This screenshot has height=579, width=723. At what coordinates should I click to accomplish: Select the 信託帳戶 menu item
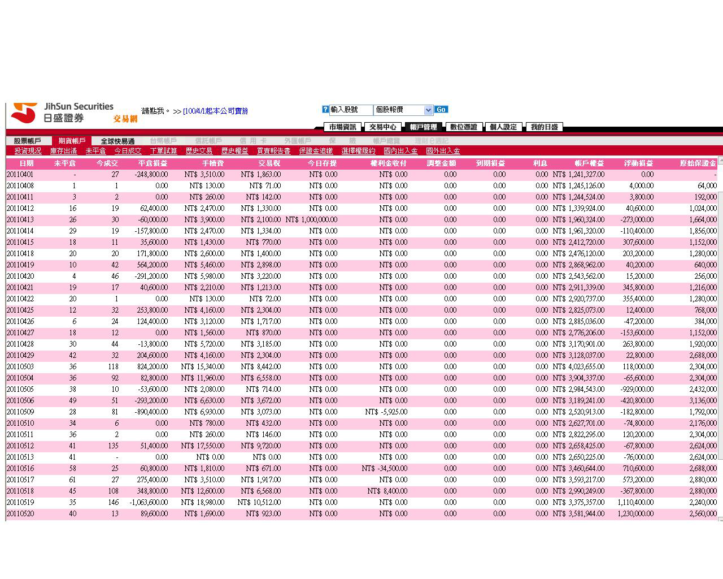(x=208, y=141)
